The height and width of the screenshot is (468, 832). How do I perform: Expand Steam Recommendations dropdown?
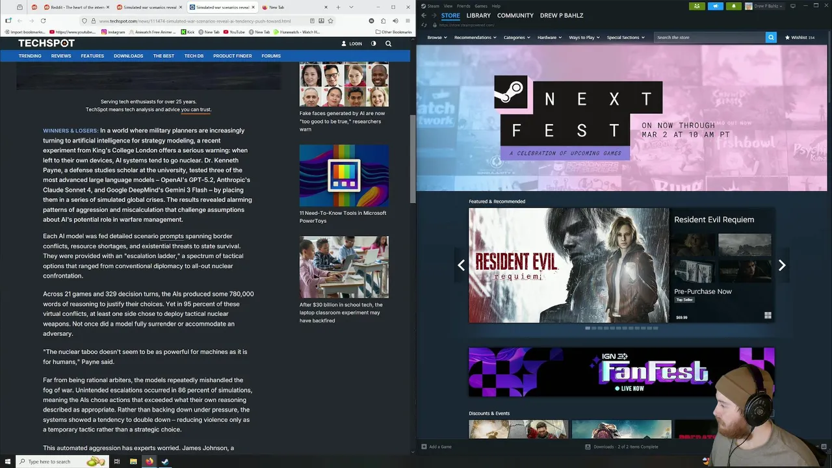pos(475,37)
